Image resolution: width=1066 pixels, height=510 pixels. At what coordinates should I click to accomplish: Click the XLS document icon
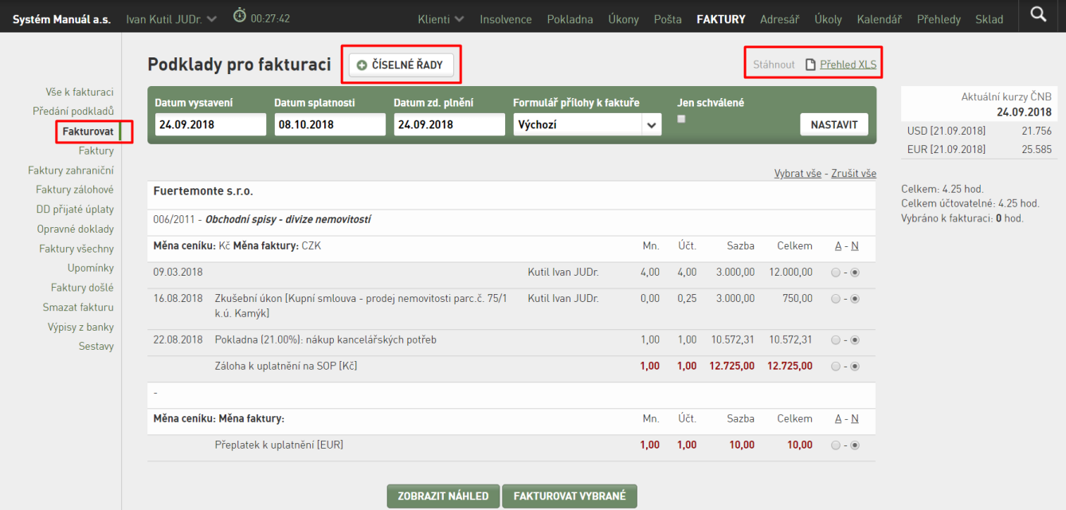[x=810, y=65]
